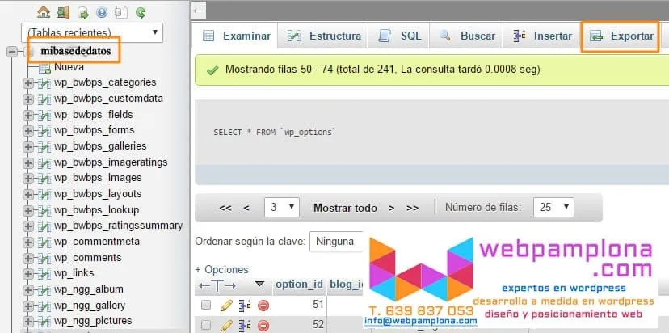The image size is (669, 333).
Task: Click the Nueva new-table icon
Action: point(44,68)
